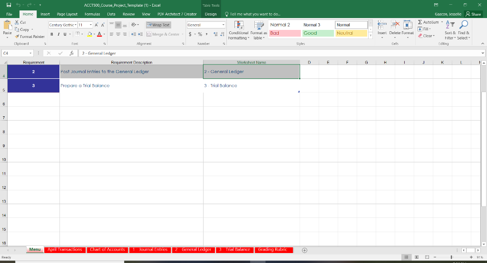Select Center horizontal alignment icon
Viewport: 487px width, 263px height.
point(118,34)
